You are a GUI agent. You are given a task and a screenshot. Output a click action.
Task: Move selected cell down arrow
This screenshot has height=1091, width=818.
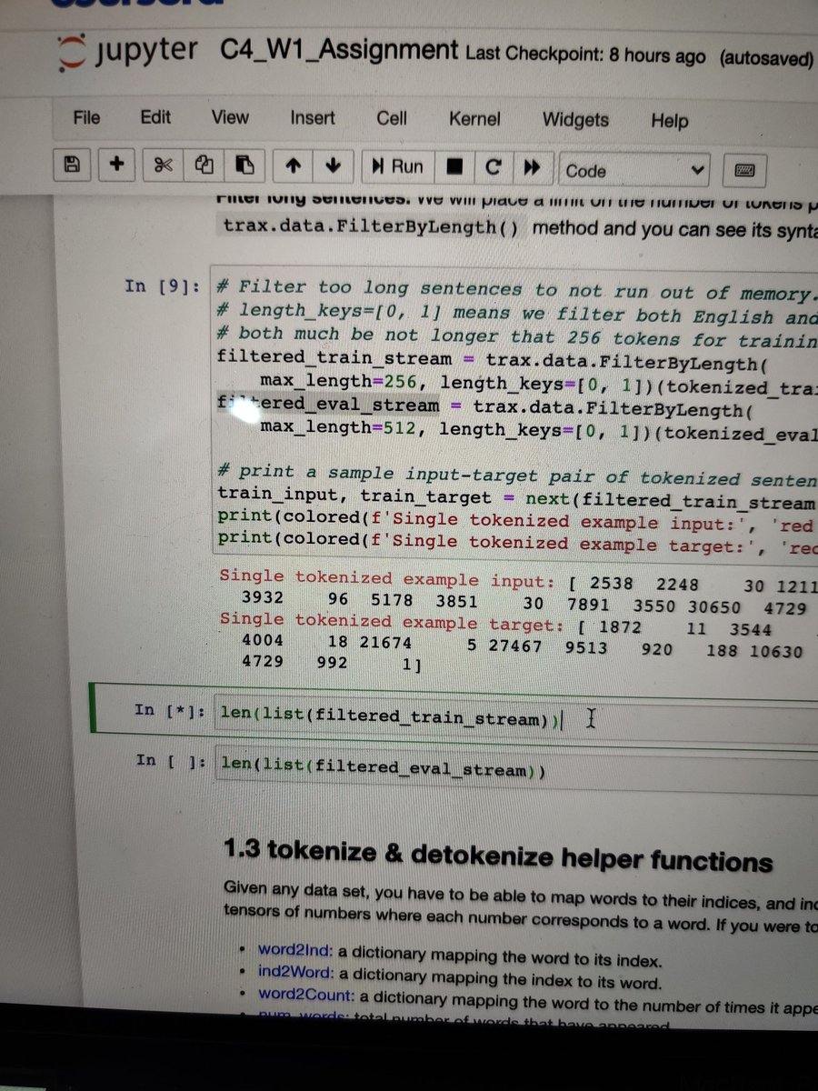(x=334, y=167)
